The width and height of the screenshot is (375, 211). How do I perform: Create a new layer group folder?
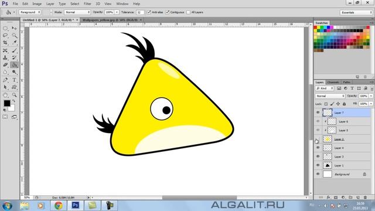[x=350, y=198]
